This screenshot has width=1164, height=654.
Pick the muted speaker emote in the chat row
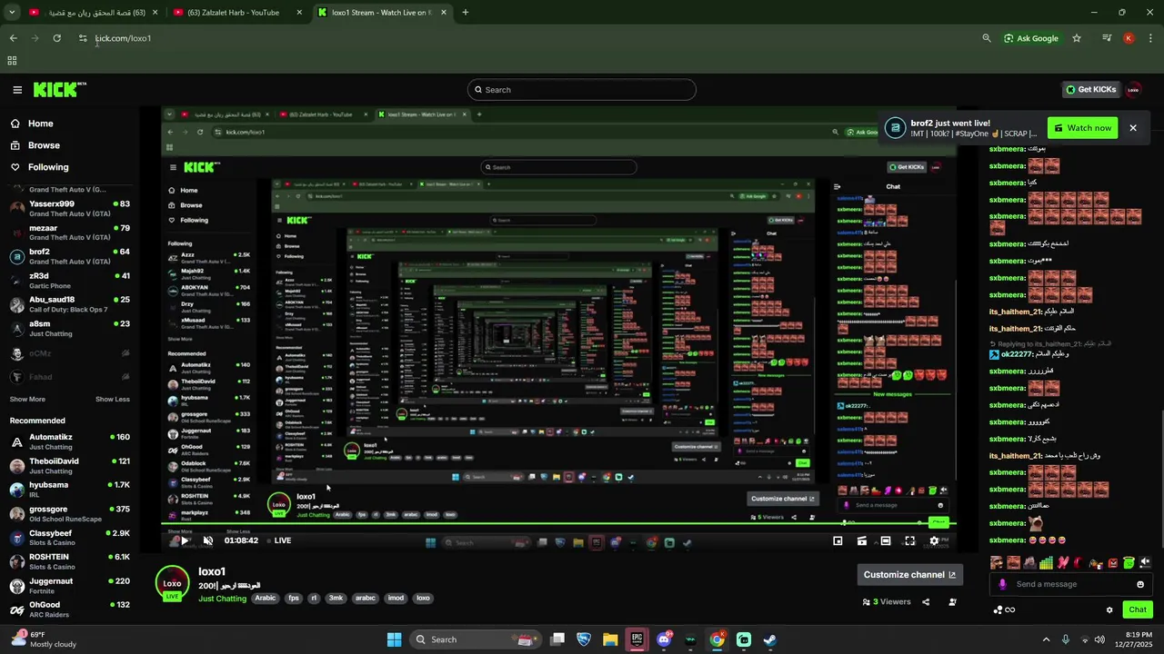click(x=1145, y=563)
